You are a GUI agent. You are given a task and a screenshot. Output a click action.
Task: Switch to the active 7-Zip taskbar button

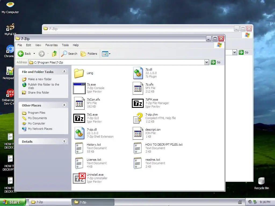point(93,202)
